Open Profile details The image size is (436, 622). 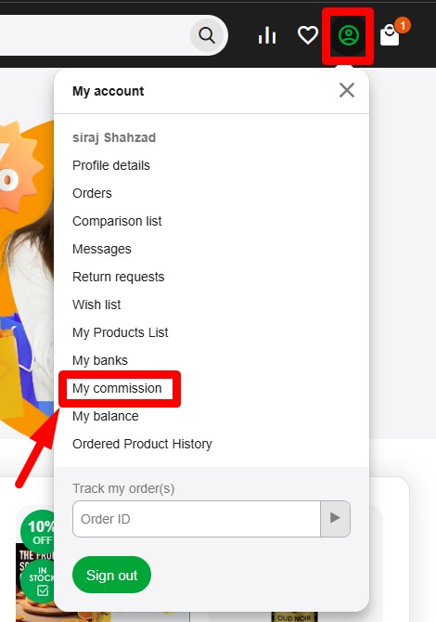[x=111, y=165]
